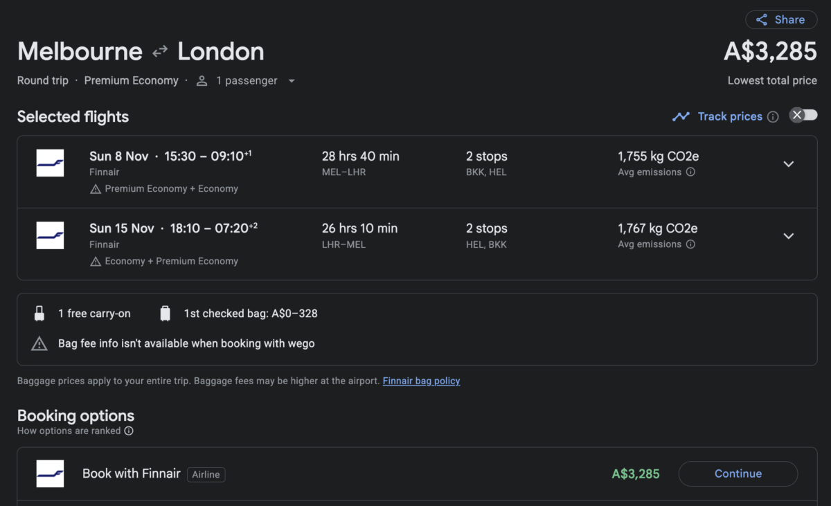Expand the Sun 8 Nov flight details

point(788,164)
